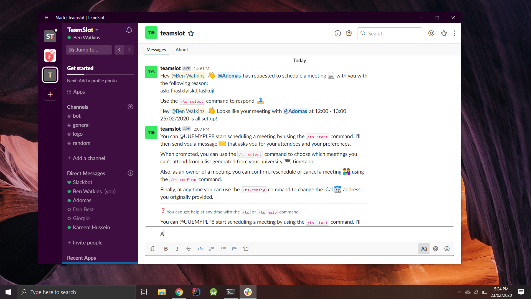Toggle strikethrough formatting in composer
Viewport: 531px width, 299px height.
point(189,249)
